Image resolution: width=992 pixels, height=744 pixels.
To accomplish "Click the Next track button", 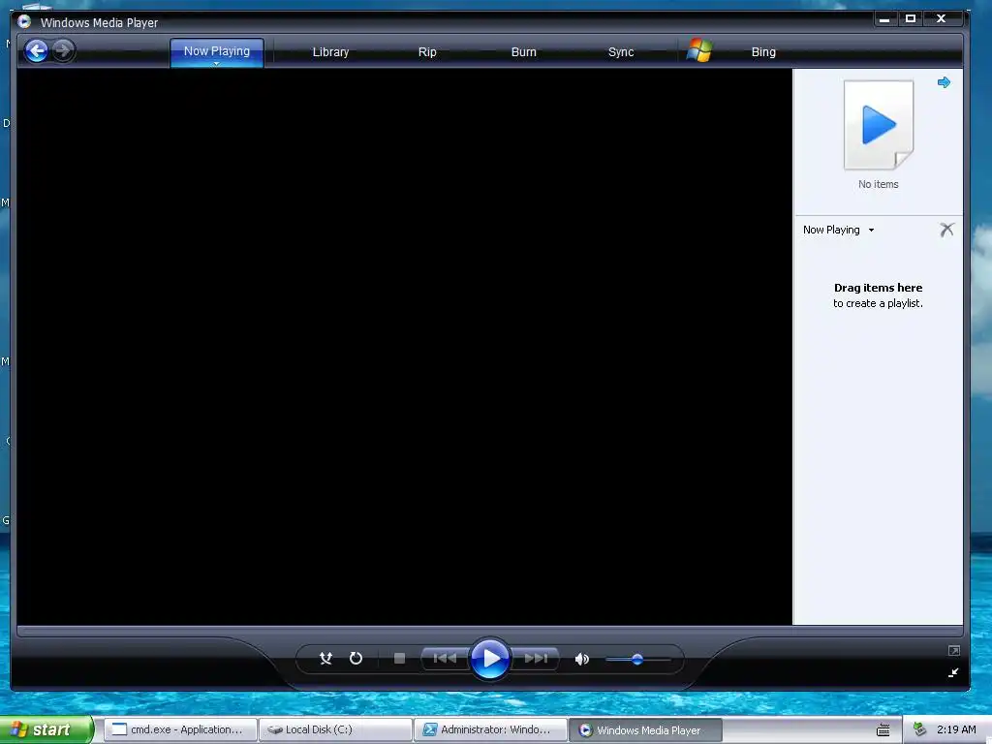I will coord(535,659).
